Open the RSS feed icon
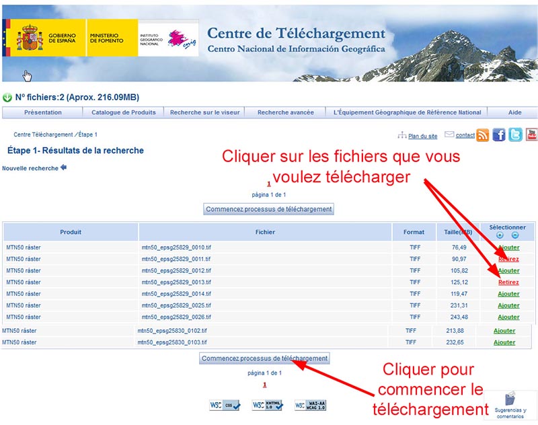 click(x=483, y=135)
